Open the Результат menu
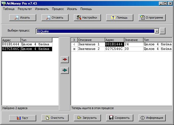 25,9
